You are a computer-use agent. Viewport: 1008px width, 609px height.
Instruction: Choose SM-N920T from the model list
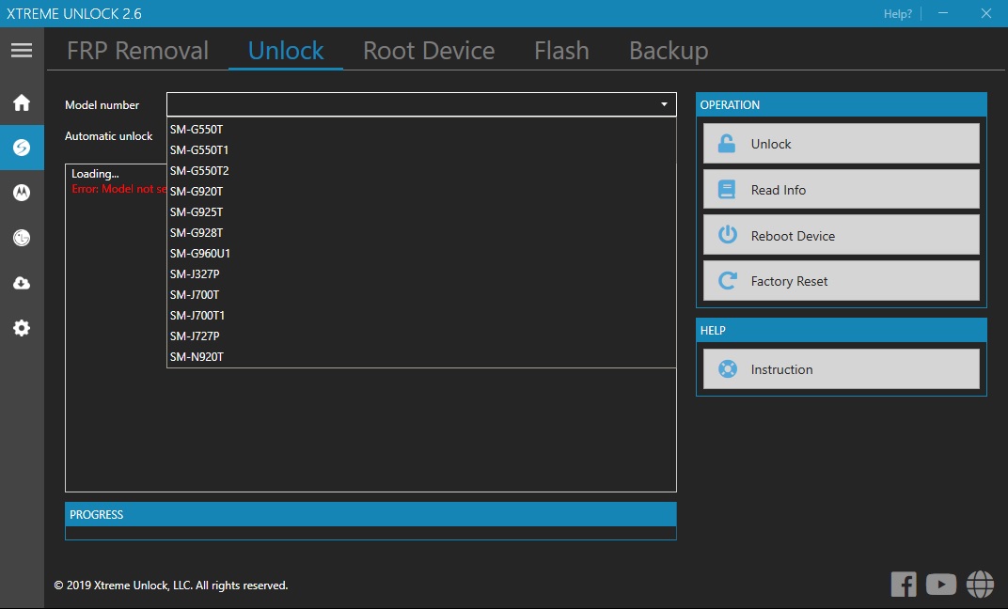tap(421, 356)
